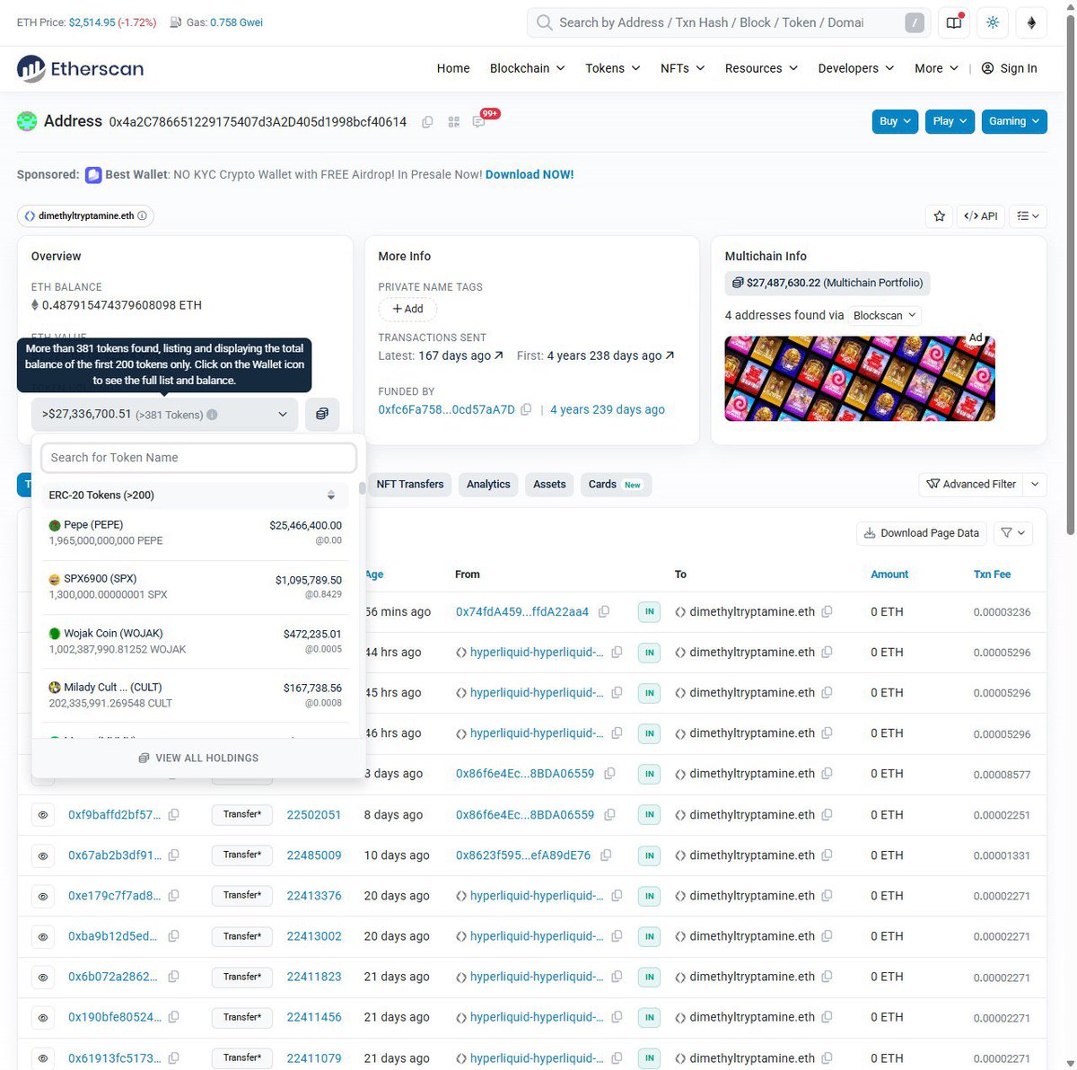Switch to the Analytics tab
The image size is (1077, 1070).
[x=488, y=485]
